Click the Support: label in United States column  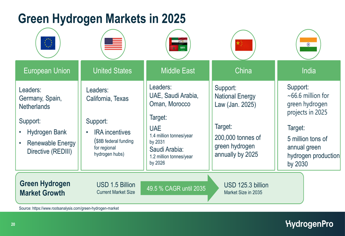[x=97, y=121]
